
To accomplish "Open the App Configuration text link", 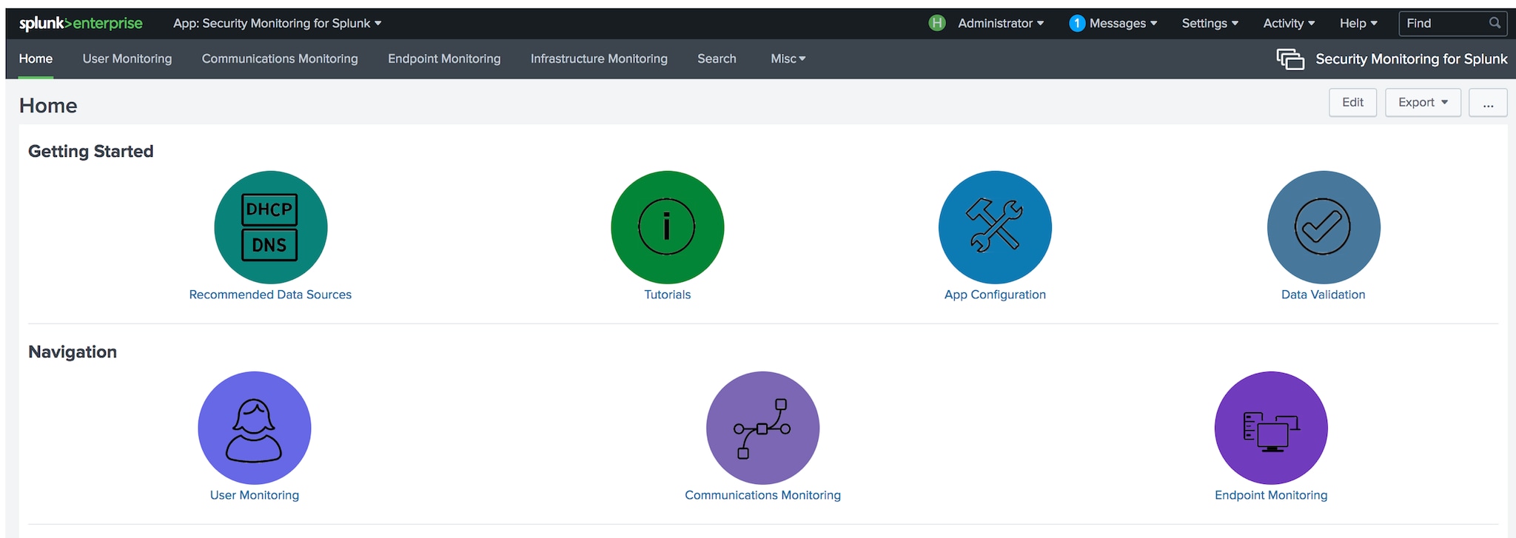I will (995, 295).
